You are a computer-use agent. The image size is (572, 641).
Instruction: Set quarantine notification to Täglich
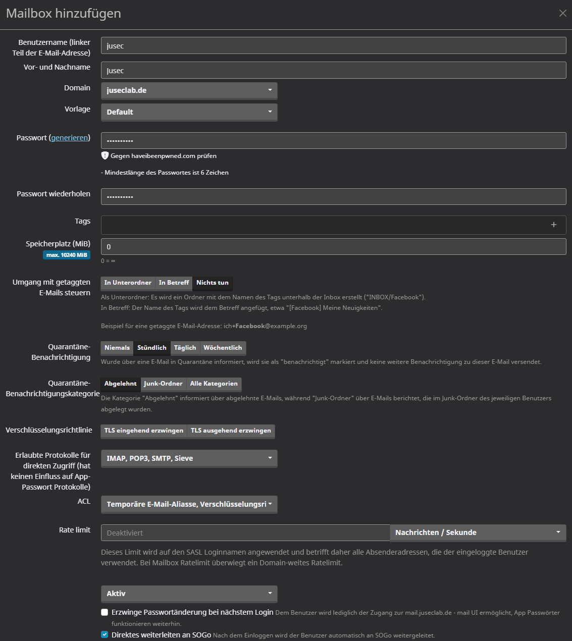[185, 348]
